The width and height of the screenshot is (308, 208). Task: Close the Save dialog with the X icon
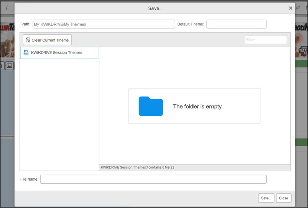[291, 8]
